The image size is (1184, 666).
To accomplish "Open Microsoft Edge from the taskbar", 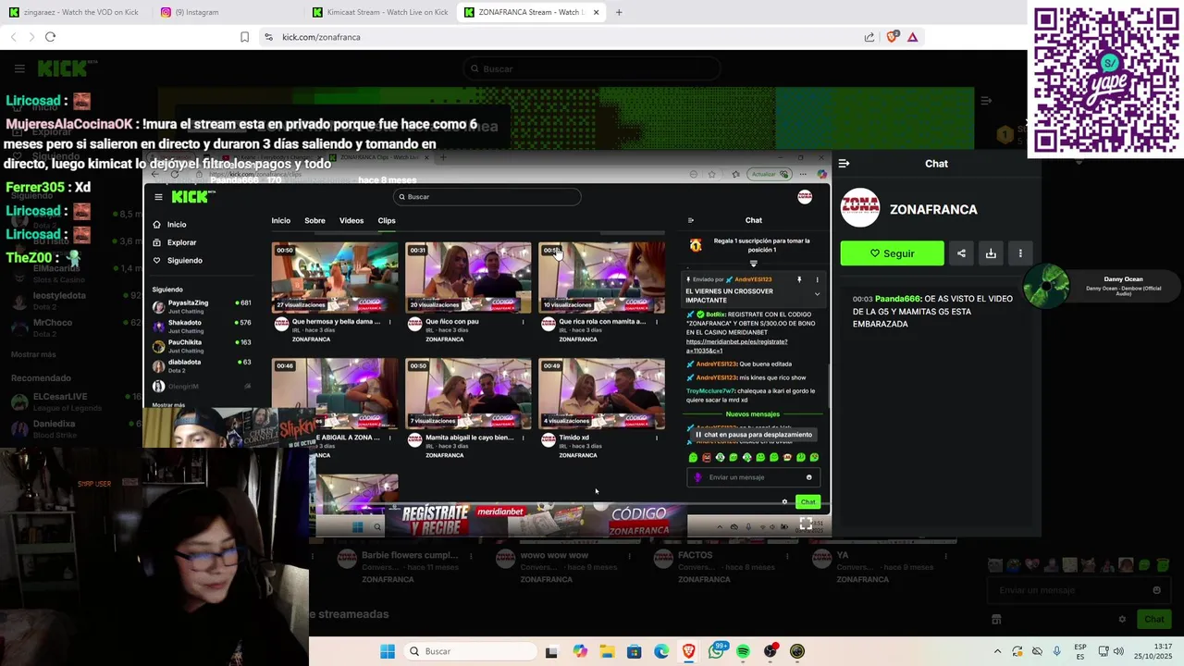I will point(661,651).
